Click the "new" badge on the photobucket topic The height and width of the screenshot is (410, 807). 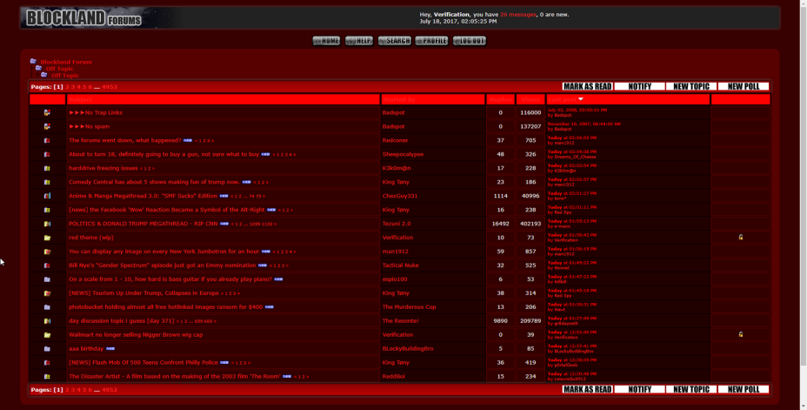(270, 307)
